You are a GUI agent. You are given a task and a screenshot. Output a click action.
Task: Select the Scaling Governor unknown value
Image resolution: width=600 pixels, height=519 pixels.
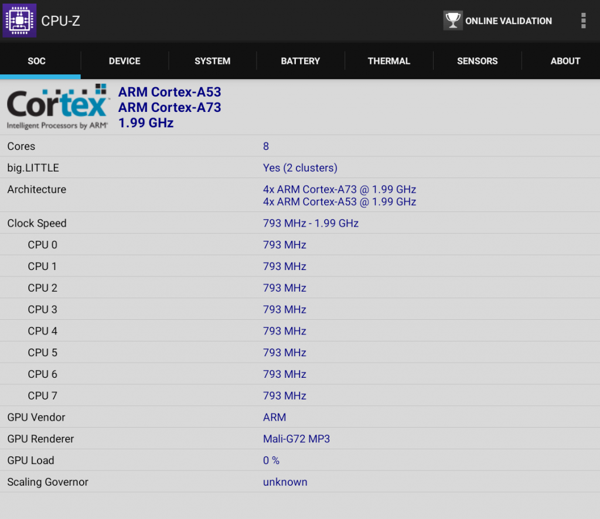(x=285, y=482)
